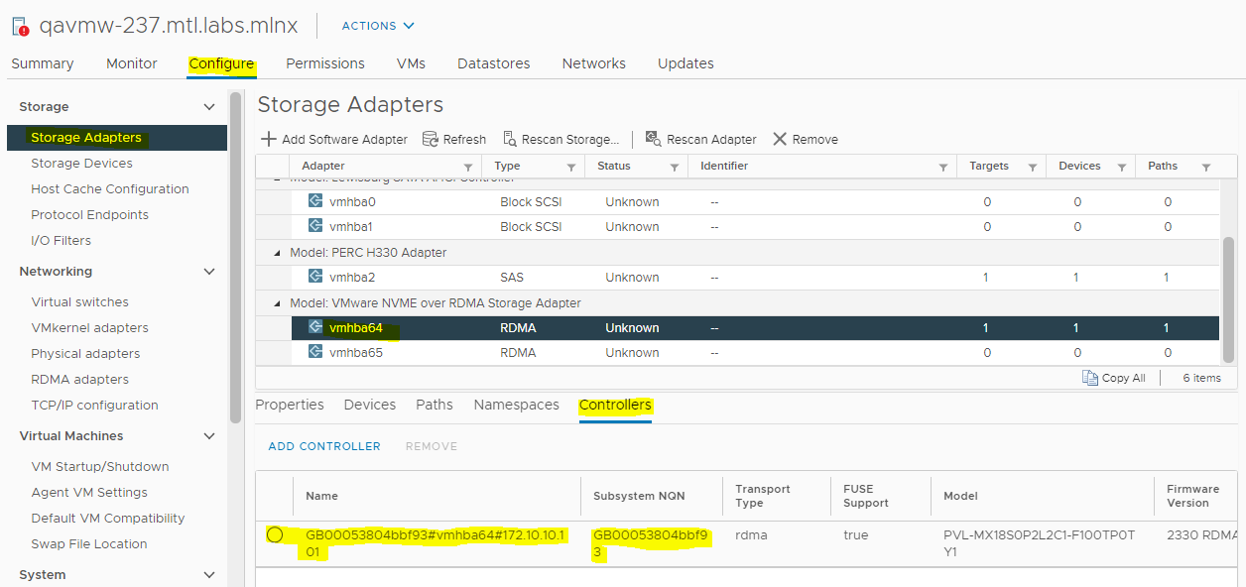The height and width of the screenshot is (587, 1246).
Task: Switch to the Controllers tab
Action: (615, 405)
